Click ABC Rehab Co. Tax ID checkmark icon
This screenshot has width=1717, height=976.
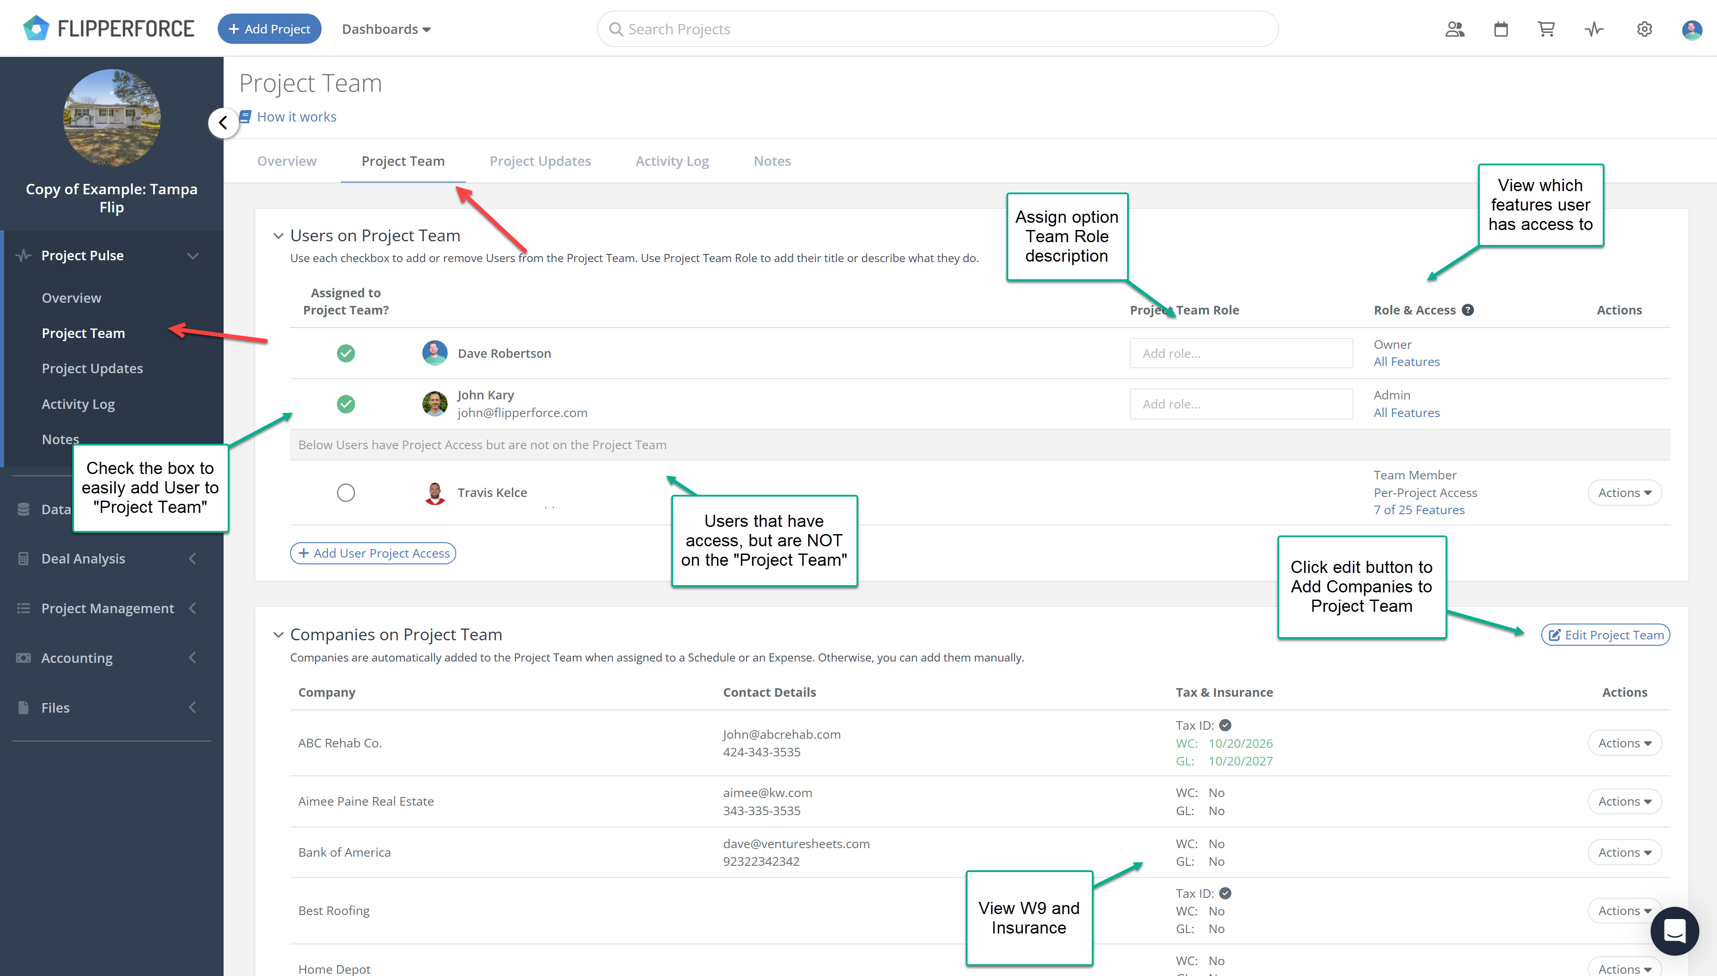[x=1225, y=725]
